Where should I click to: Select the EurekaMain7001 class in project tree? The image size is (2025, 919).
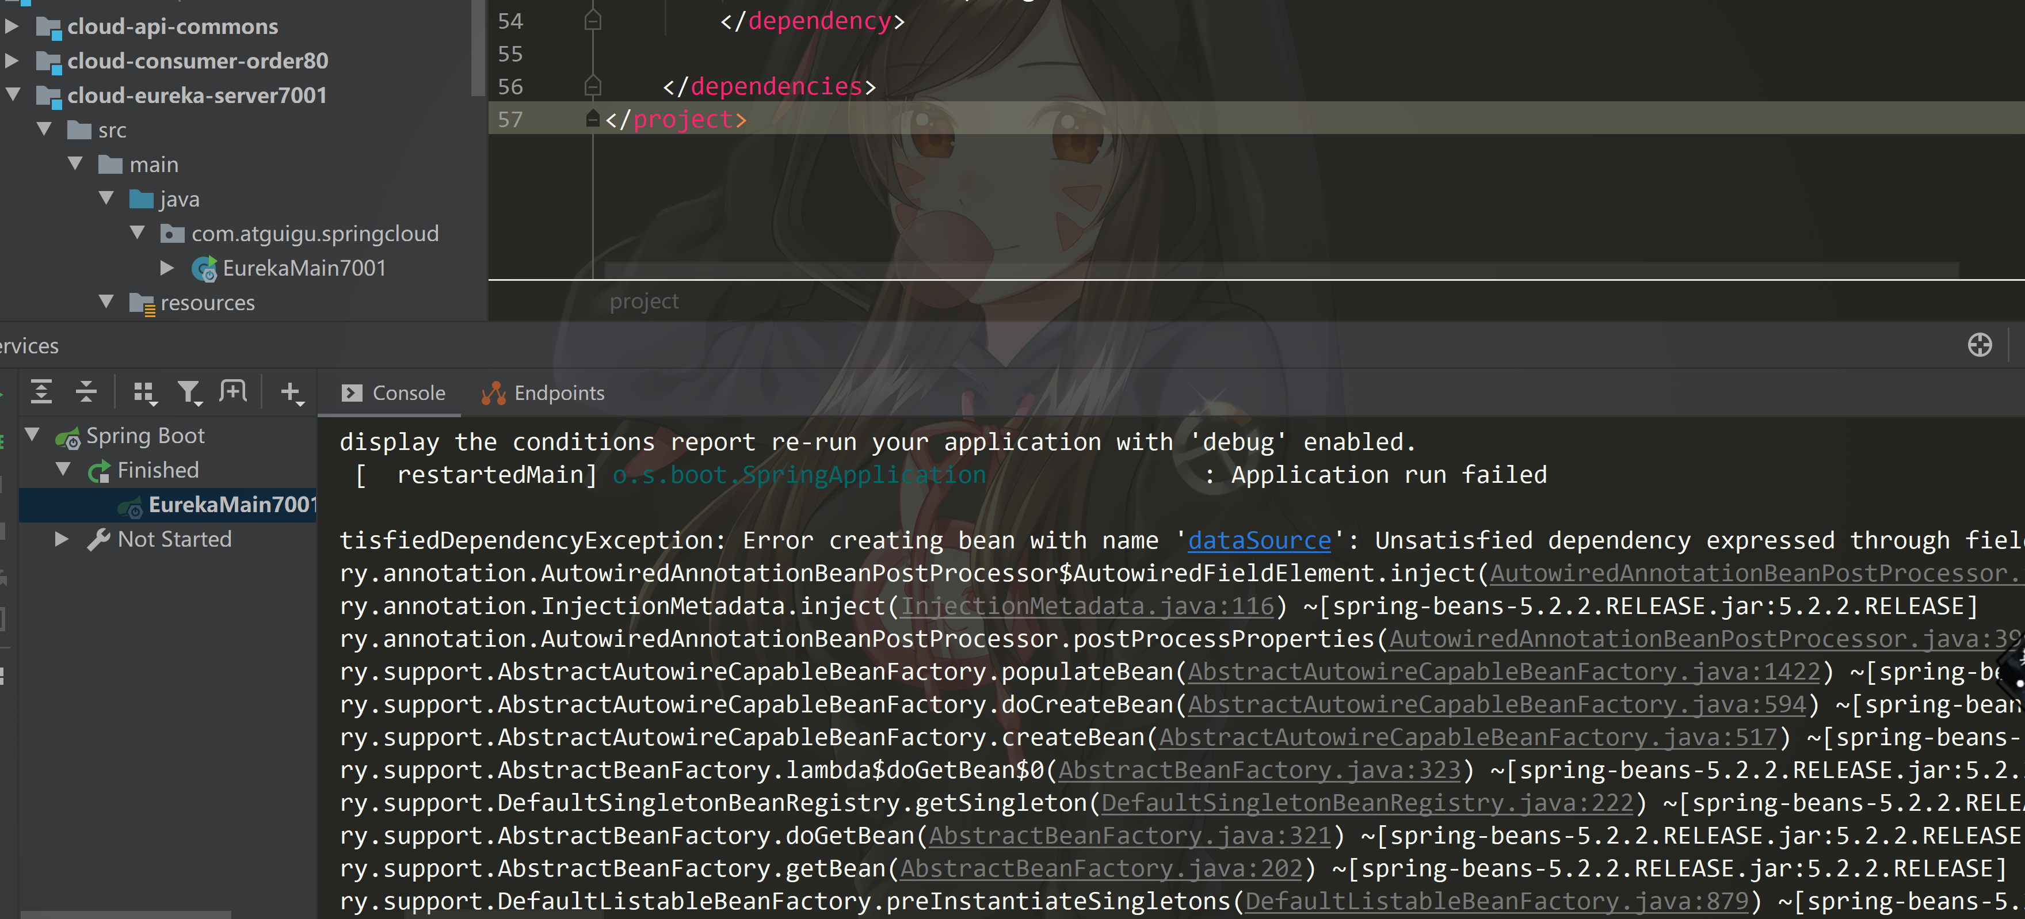303,268
